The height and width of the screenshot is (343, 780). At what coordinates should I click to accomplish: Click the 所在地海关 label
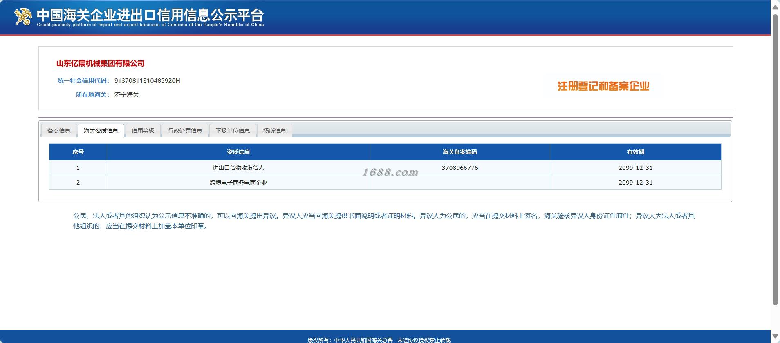(x=93, y=95)
